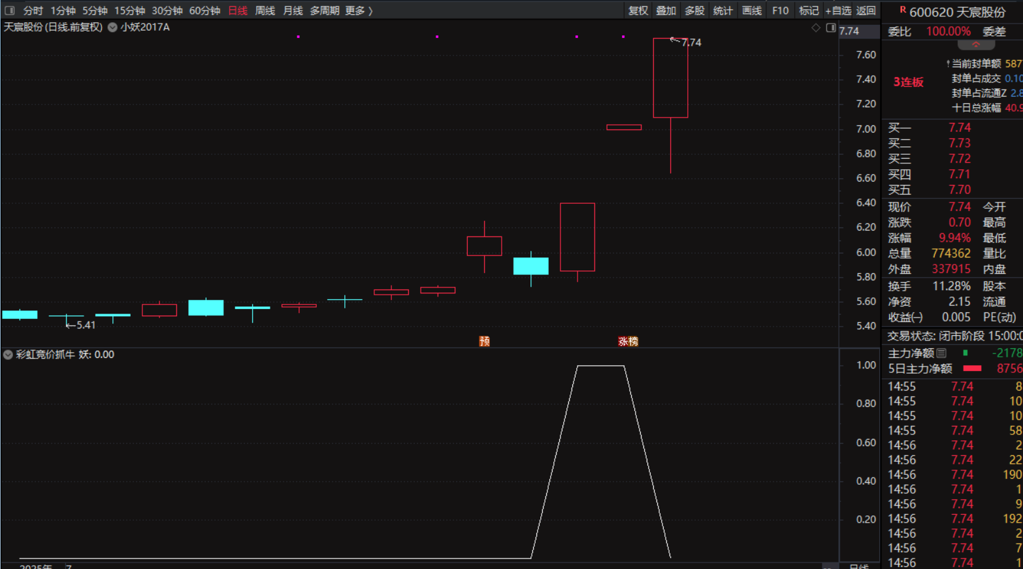This screenshot has width=1023, height=569.
Task: Collapse the order panel with red double-chevron
Action: click(976, 45)
